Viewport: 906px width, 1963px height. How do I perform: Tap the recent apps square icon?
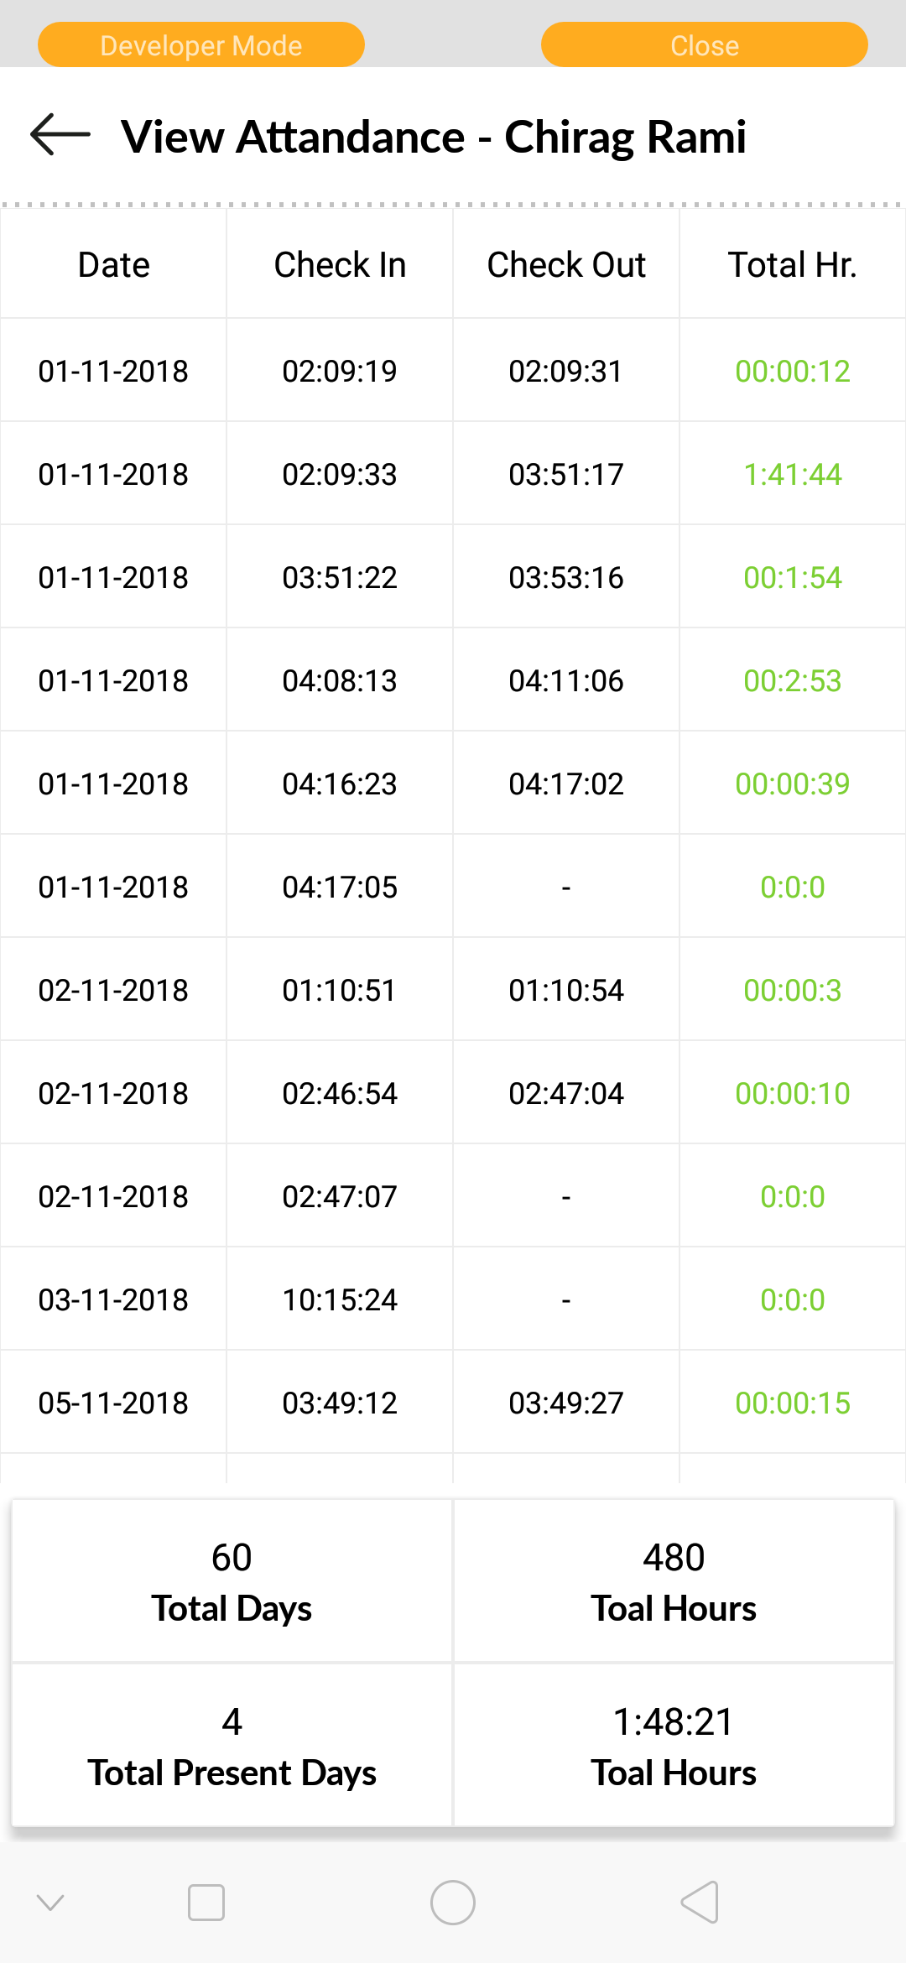[x=206, y=1903]
